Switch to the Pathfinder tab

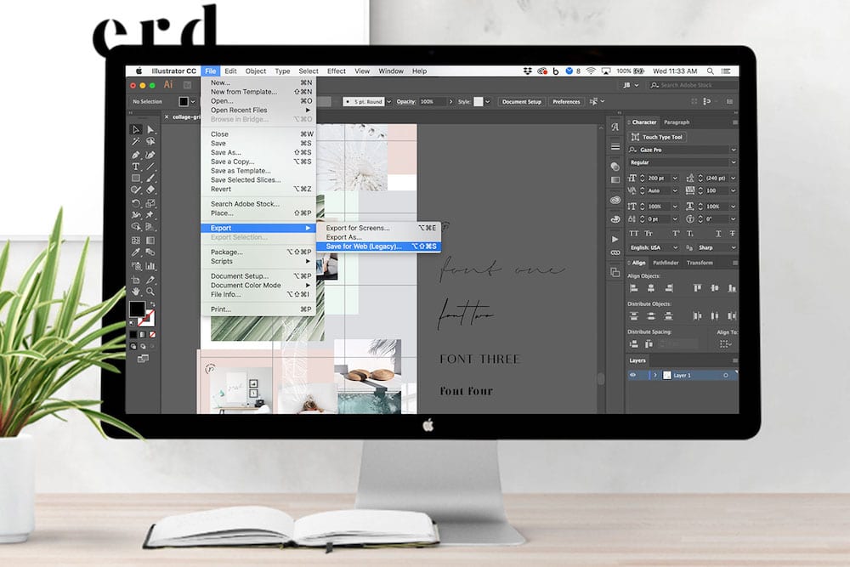[x=666, y=263]
